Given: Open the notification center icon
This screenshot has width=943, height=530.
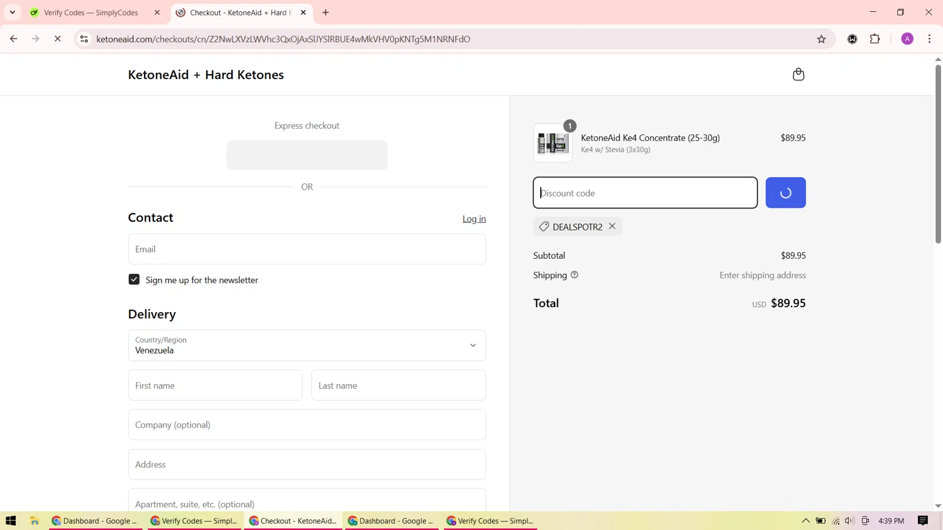Looking at the screenshot, I should coord(923,521).
